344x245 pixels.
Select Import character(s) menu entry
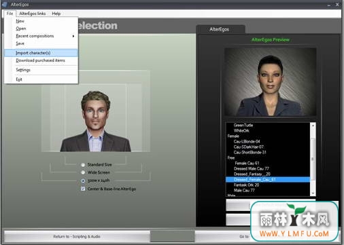click(x=41, y=53)
